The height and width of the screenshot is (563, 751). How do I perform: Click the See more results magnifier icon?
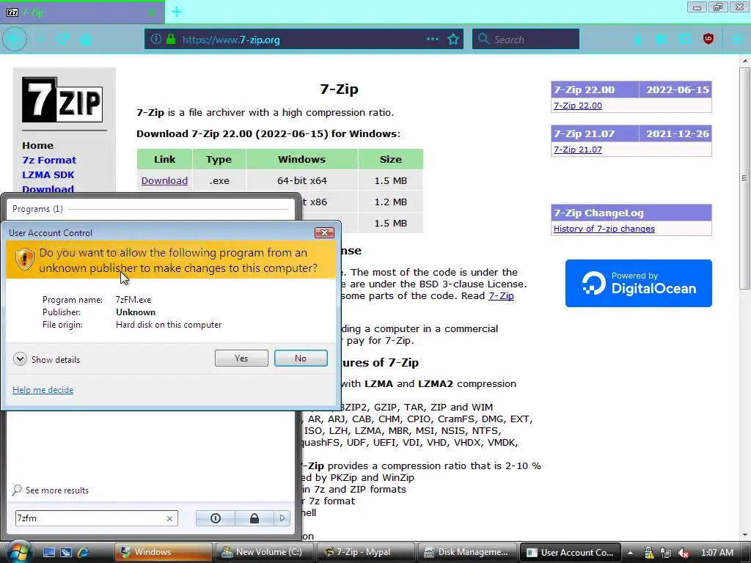(17, 490)
